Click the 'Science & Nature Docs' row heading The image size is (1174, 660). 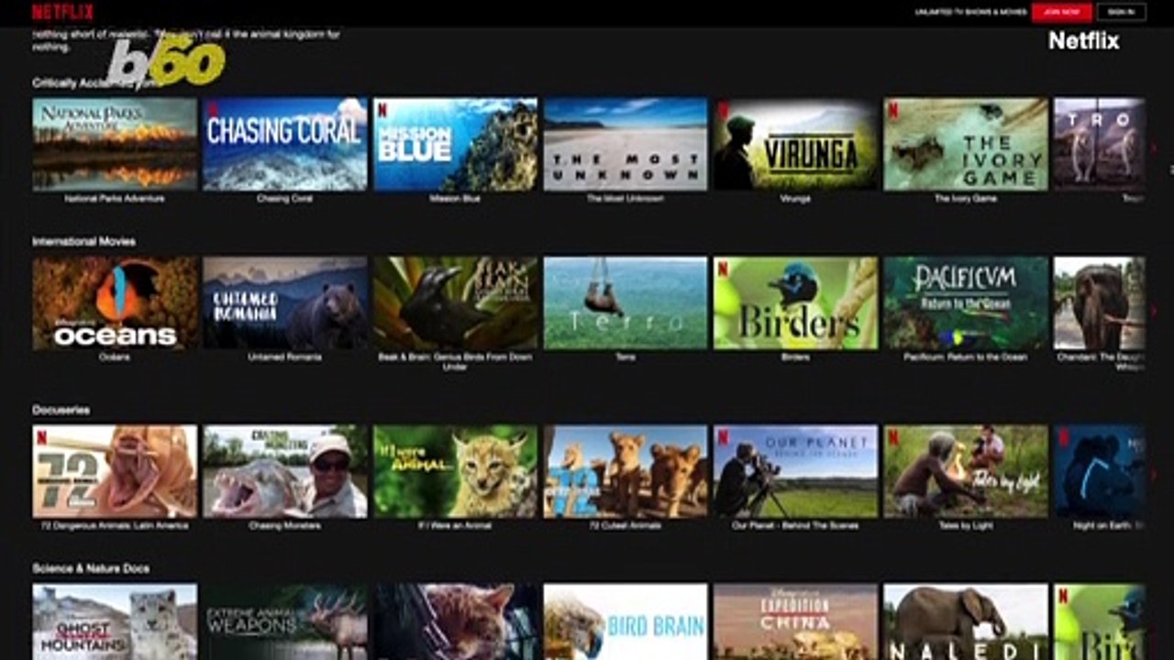(91, 568)
